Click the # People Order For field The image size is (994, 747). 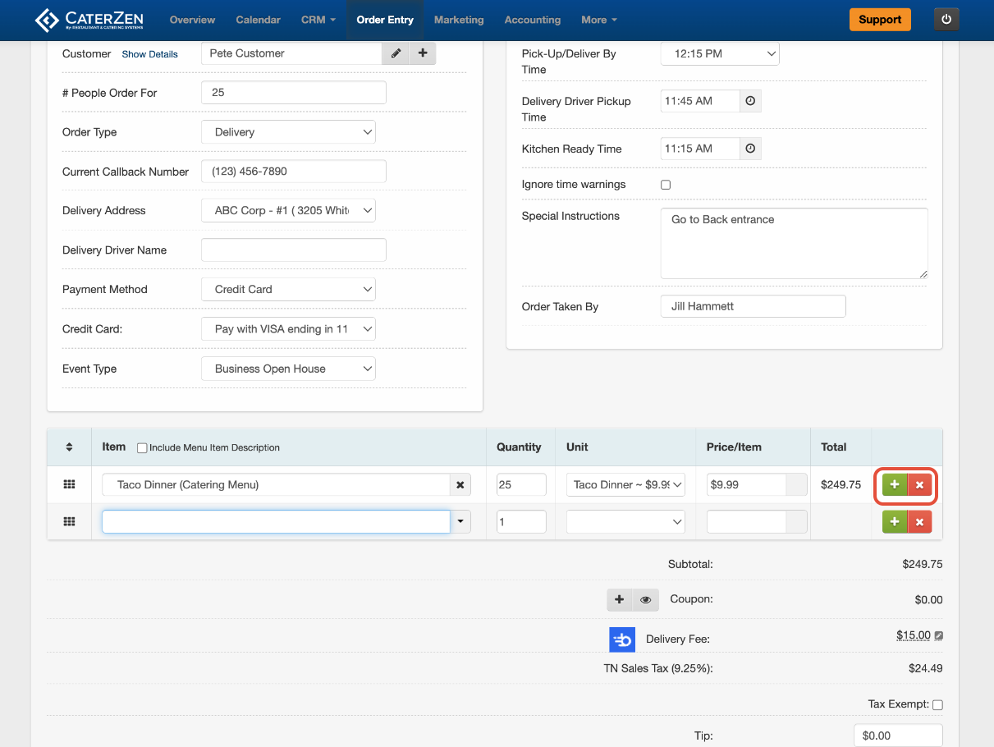point(294,93)
